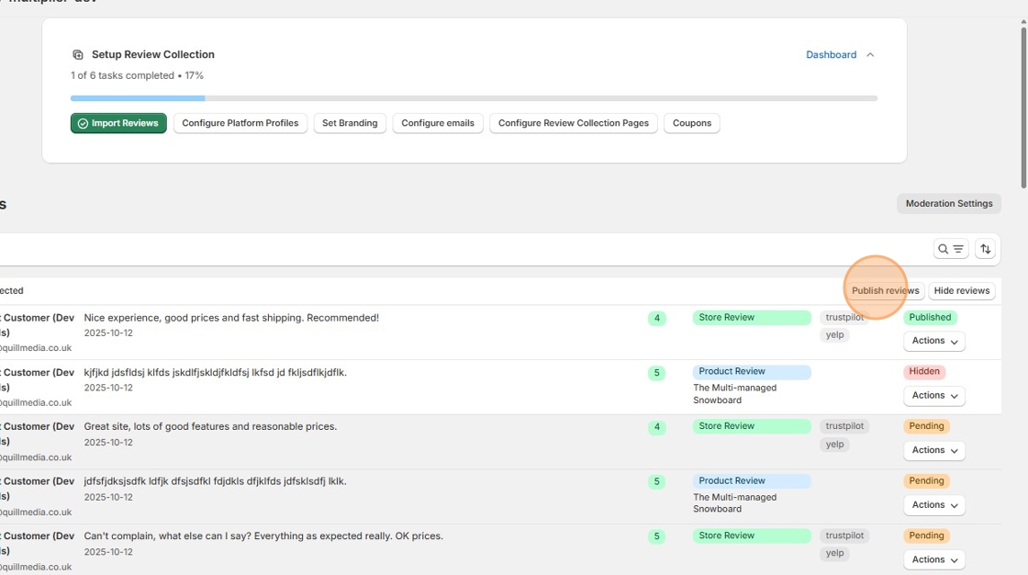
Task: Open Actions dropdown for 'Great site' review
Action: (934, 450)
